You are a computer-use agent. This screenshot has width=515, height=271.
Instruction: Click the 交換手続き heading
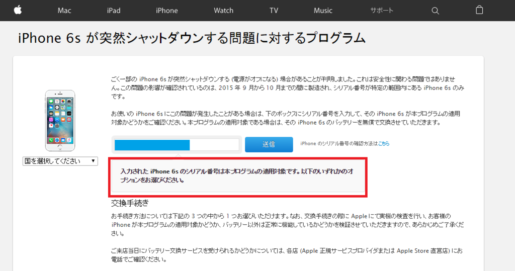coord(130,203)
